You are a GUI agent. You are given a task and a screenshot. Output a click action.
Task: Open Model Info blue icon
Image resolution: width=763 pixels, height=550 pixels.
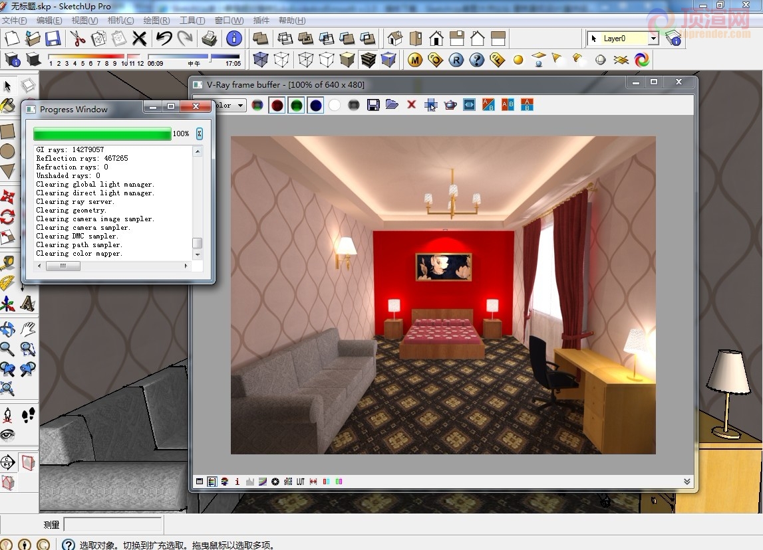[x=234, y=39]
